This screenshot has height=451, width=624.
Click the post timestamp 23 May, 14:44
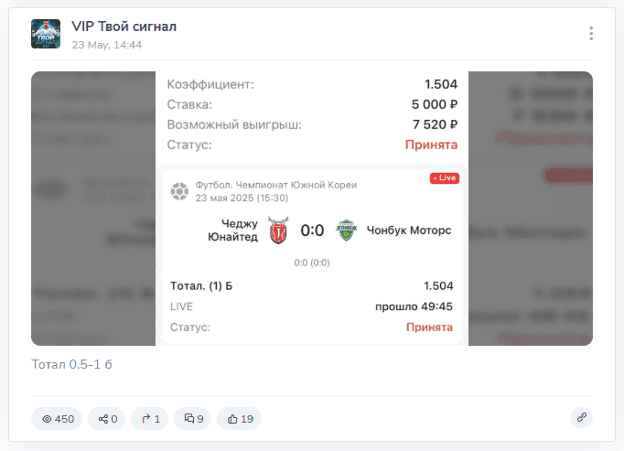[107, 45]
